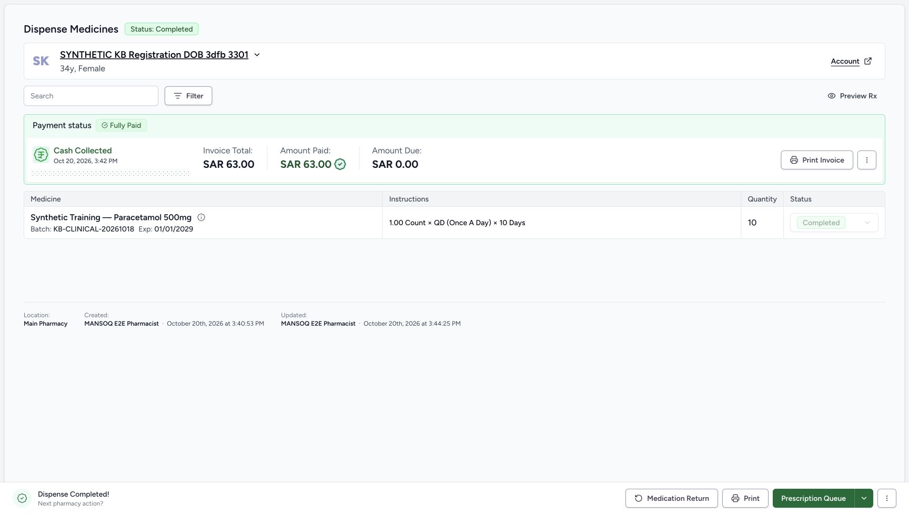Click the instructions text for Paracetamol

point(457,223)
